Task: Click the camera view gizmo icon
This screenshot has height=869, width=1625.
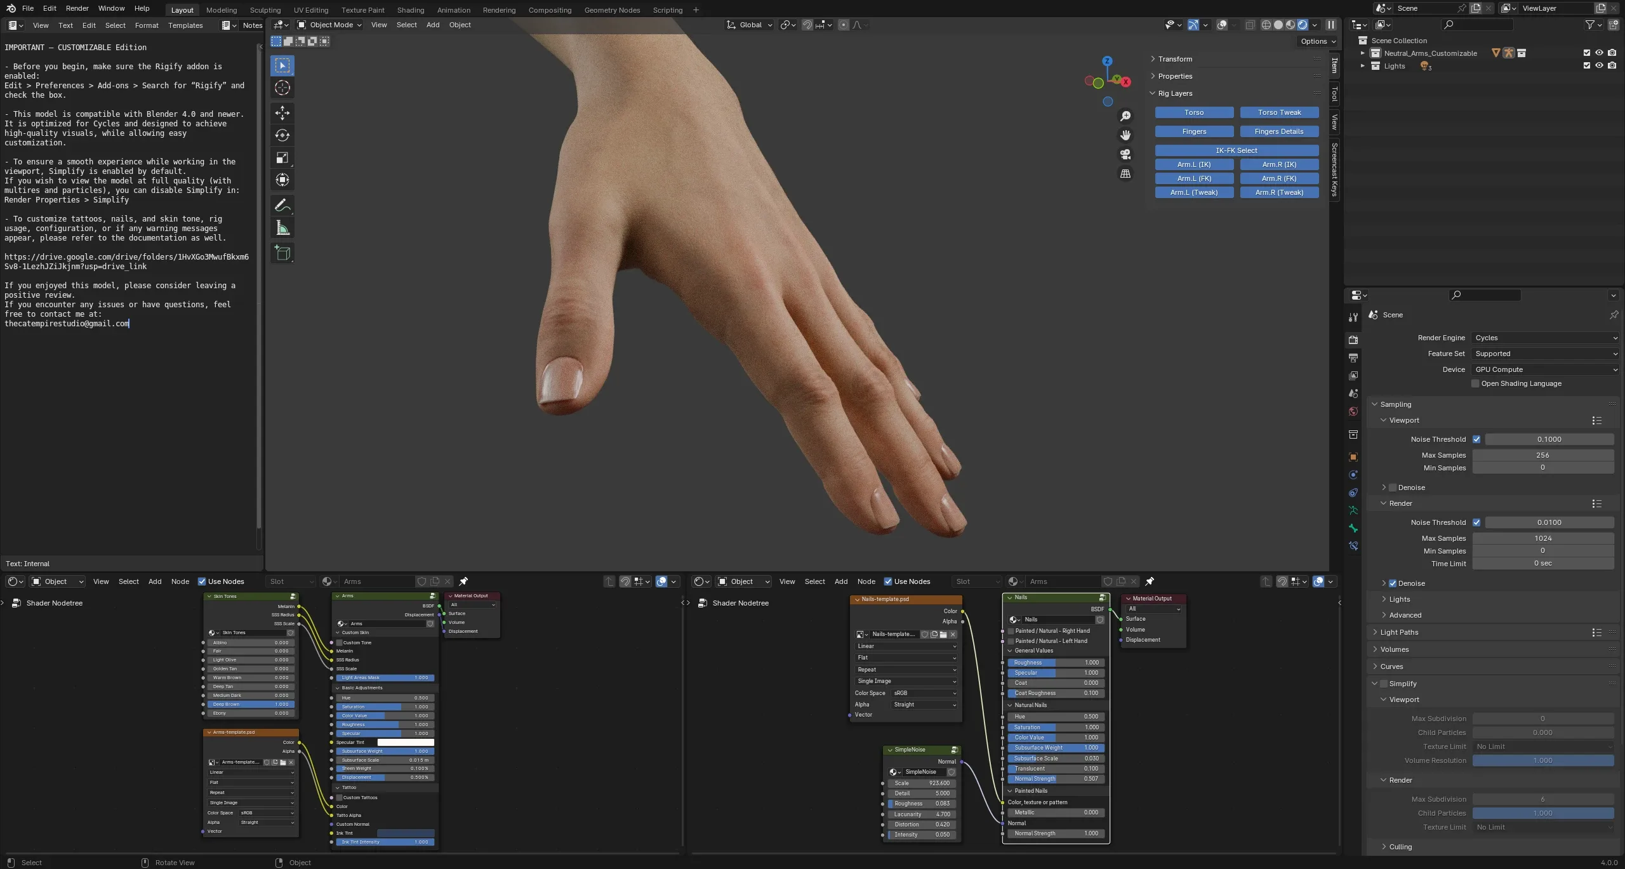Action: (x=1125, y=154)
